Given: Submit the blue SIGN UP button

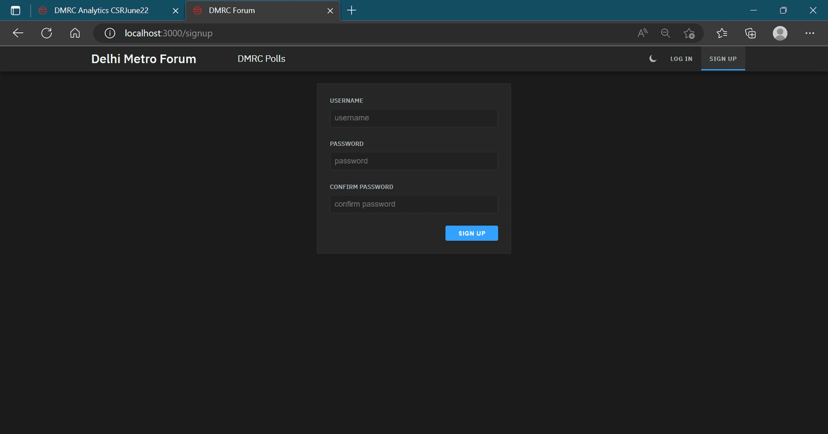Looking at the screenshot, I should (471, 233).
